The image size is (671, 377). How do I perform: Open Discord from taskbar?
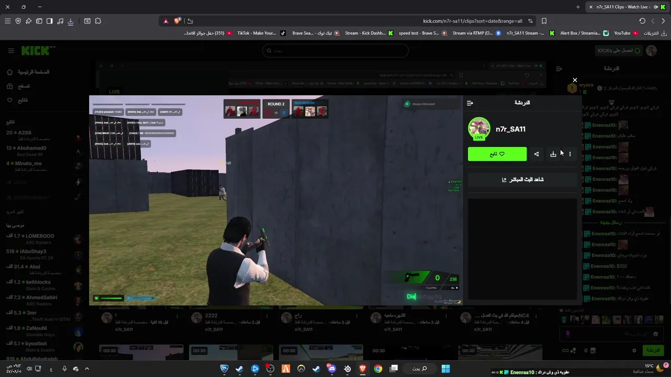(x=332, y=369)
